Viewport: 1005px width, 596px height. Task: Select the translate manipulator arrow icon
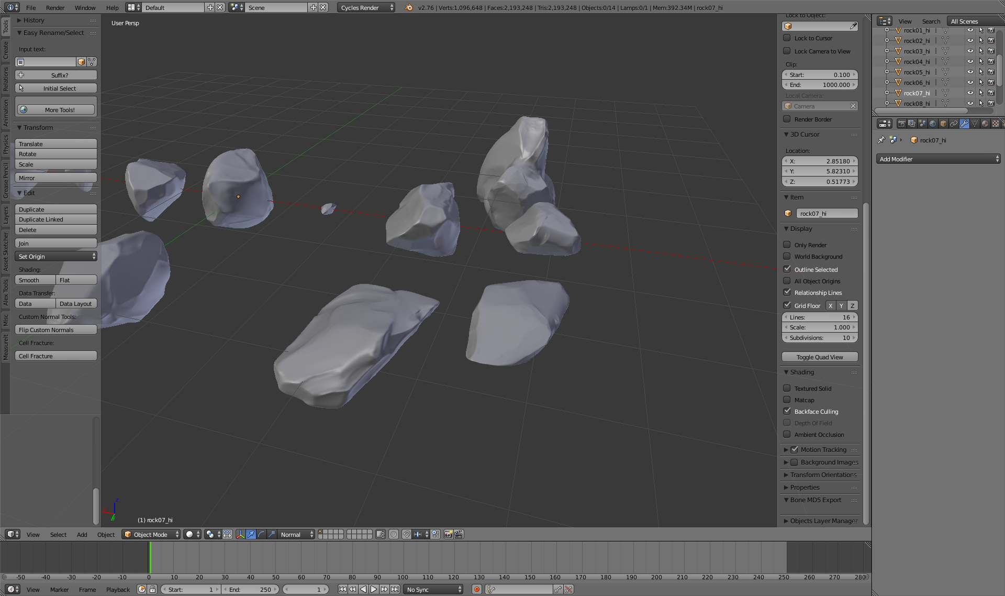251,534
